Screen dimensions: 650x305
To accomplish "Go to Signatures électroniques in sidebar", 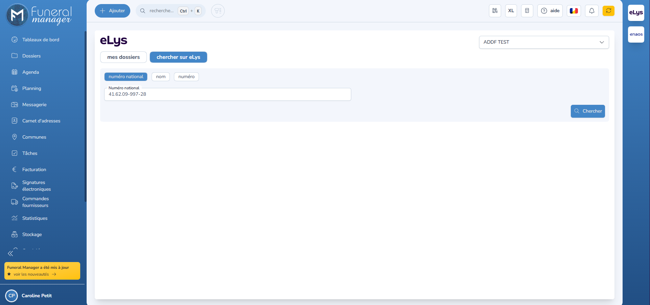I will 37,186.
